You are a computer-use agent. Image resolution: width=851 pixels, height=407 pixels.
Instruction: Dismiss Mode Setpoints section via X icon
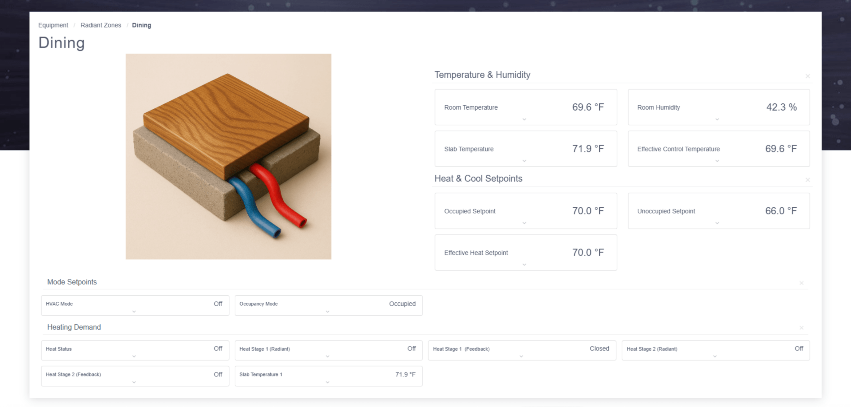[x=801, y=283]
